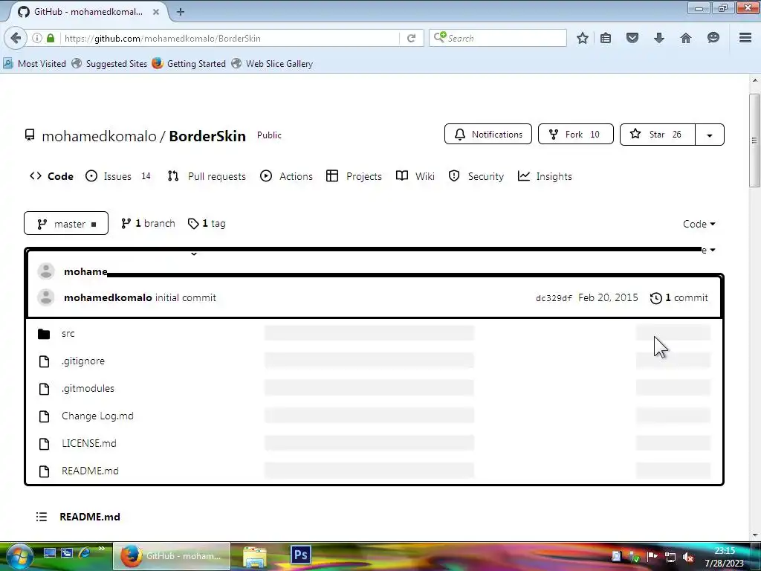Bookmark this page with the star icon
Viewport: 761px width, 571px height.
pyautogui.click(x=583, y=38)
